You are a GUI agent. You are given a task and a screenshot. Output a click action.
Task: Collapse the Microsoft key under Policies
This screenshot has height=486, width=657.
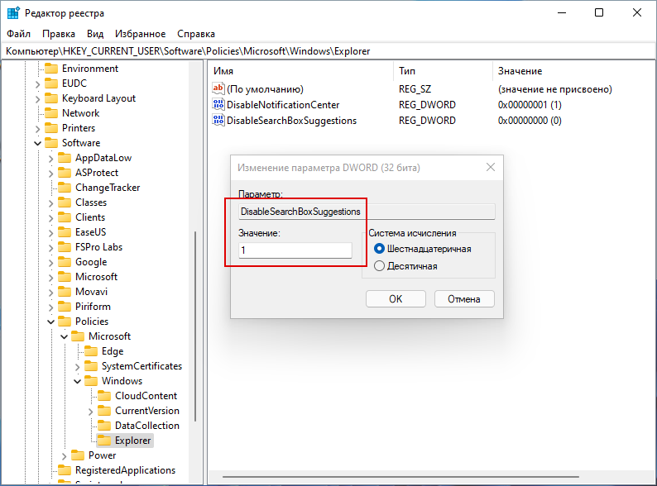click(64, 336)
